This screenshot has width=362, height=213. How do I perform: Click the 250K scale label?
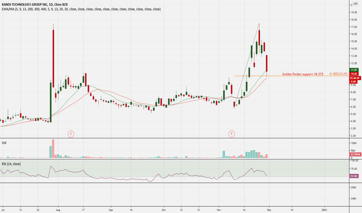point(354,188)
